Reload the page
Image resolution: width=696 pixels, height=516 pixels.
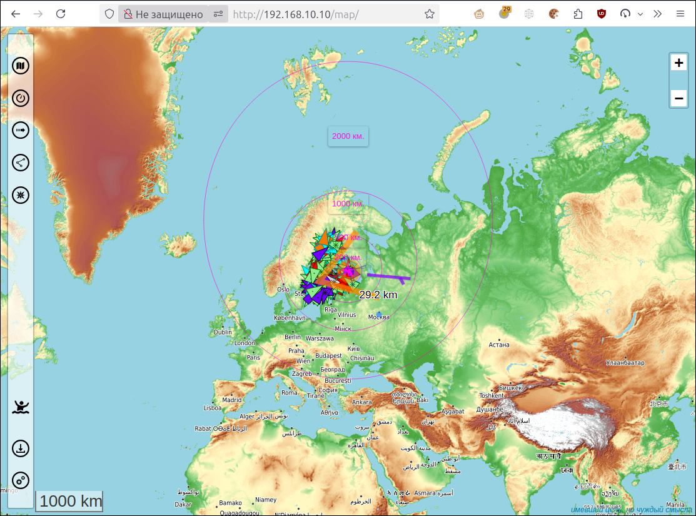61,14
